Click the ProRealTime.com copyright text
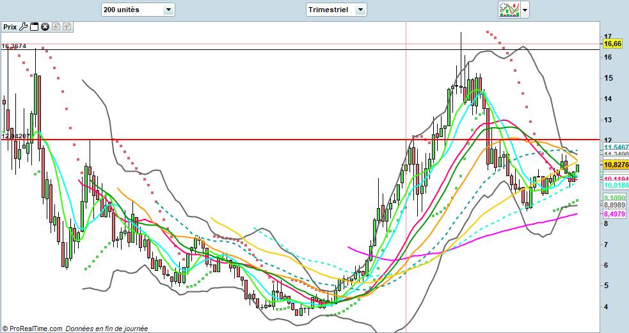The width and height of the screenshot is (629, 333). pos(32,329)
